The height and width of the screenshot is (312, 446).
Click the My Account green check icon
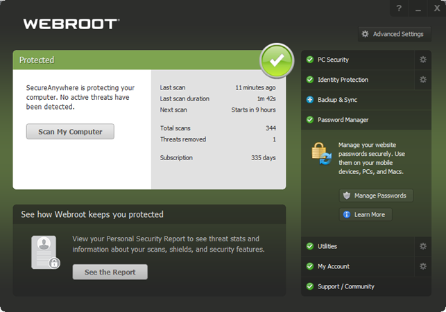tap(310, 266)
